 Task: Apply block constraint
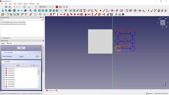(82, 14)
